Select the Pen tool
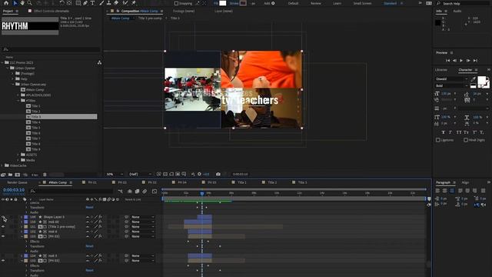The width and height of the screenshot is (492, 277). 85,3
